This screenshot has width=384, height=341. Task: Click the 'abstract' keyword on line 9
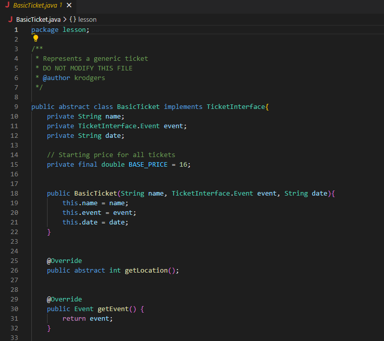[x=74, y=107]
